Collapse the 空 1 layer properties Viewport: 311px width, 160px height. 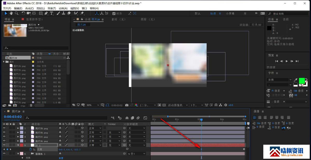[18, 145]
